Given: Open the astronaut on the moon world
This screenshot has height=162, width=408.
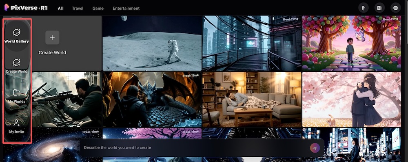Looking at the screenshot, I should point(152,43).
